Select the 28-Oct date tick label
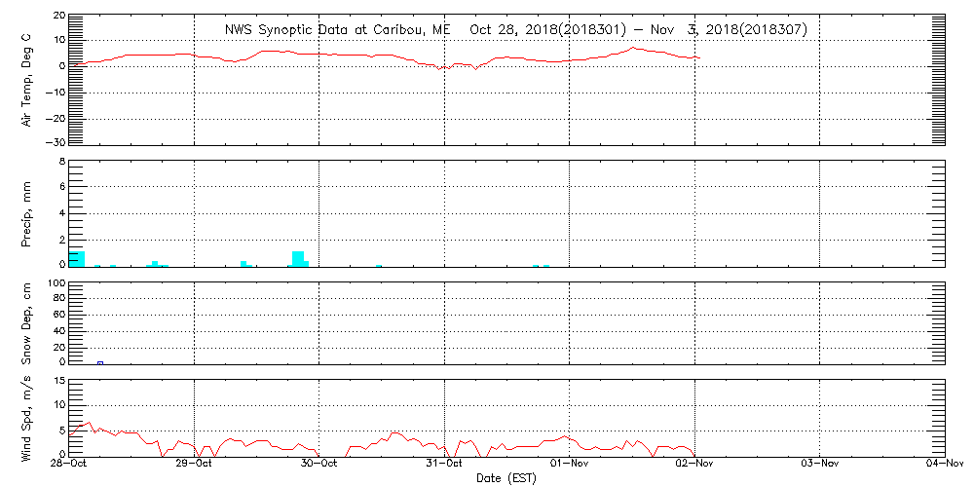974x487 pixels. [69, 465]
